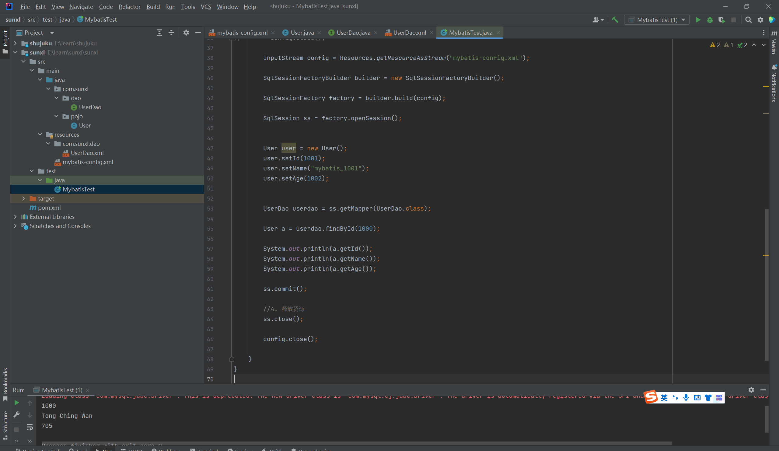779x451 pixels.
Task: Open Search Everywhere magnifier icon
Action: 748,20
